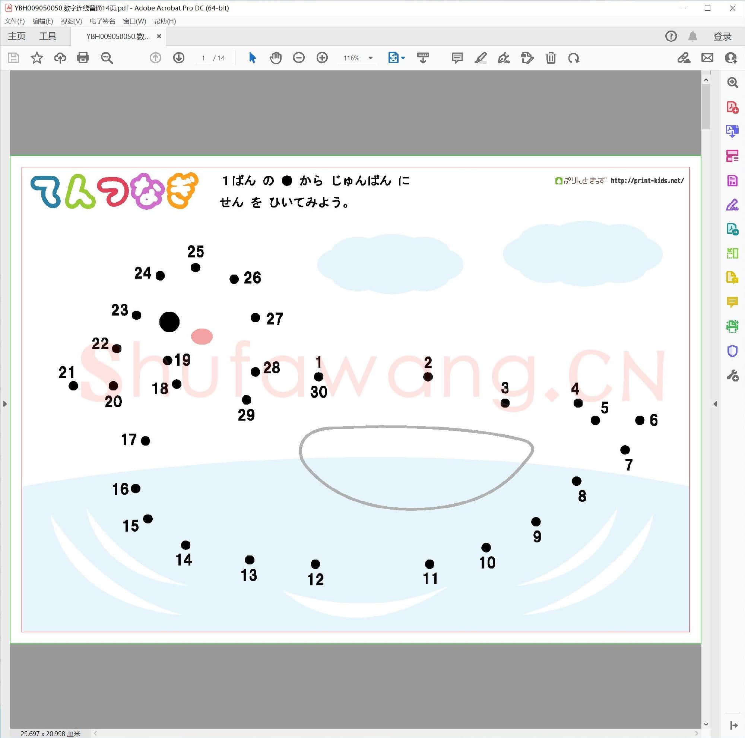Activate the arrow Selection tool
Screen dimensions: 745x738
click(253, 58)
